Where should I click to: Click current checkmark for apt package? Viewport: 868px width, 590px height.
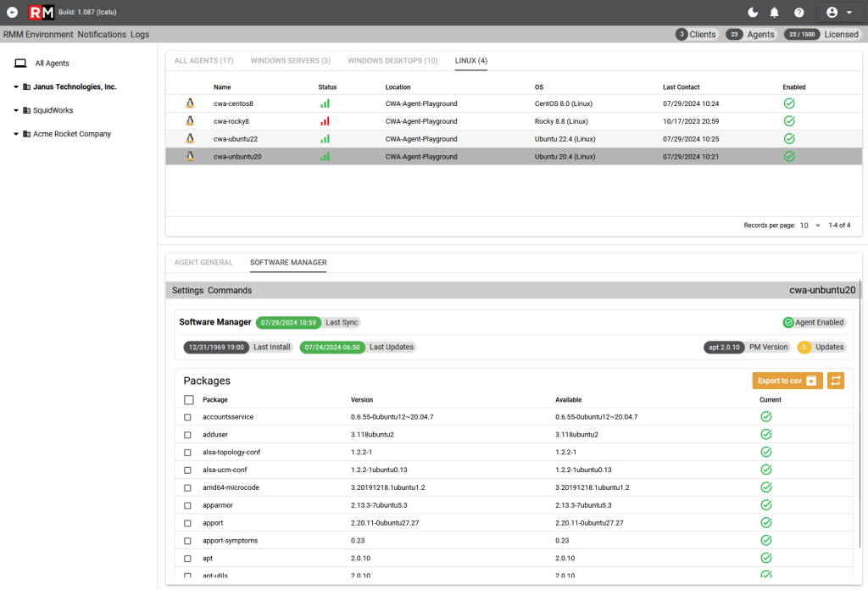pyautogui.click(x=766, y=558)
